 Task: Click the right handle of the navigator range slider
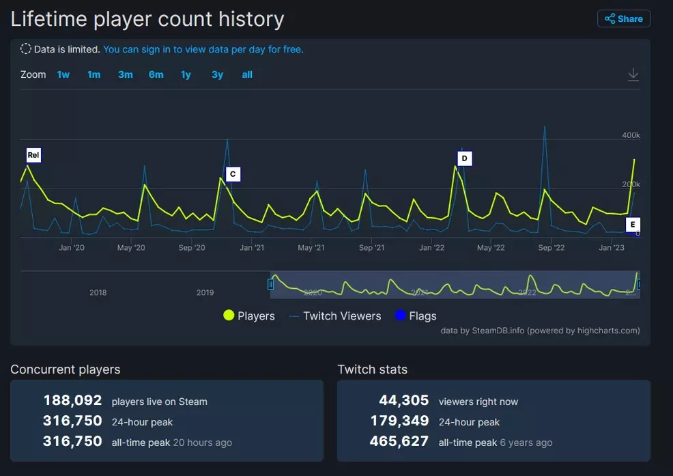(x=638, y=285)
